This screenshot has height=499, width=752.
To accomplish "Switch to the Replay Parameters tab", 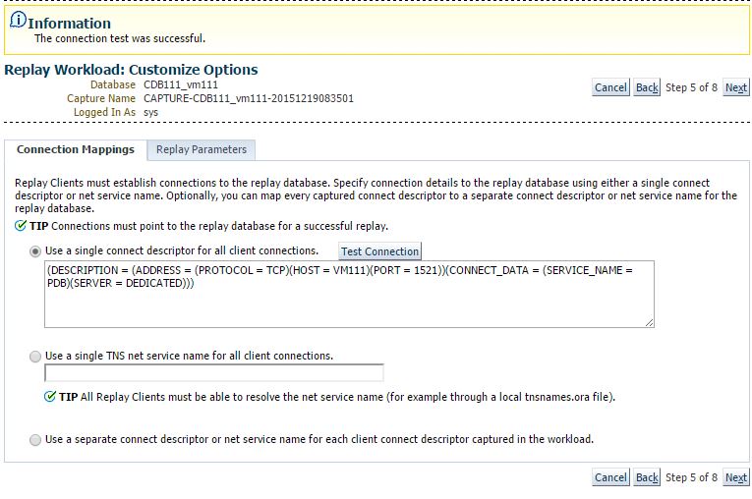I will coord(202,149).
